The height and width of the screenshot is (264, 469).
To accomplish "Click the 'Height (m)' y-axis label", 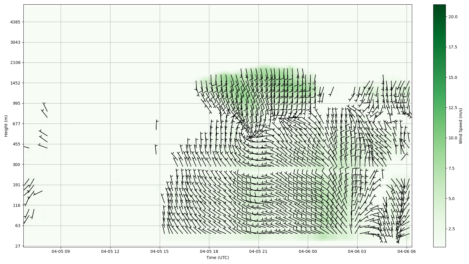I will tap(6, 126).
